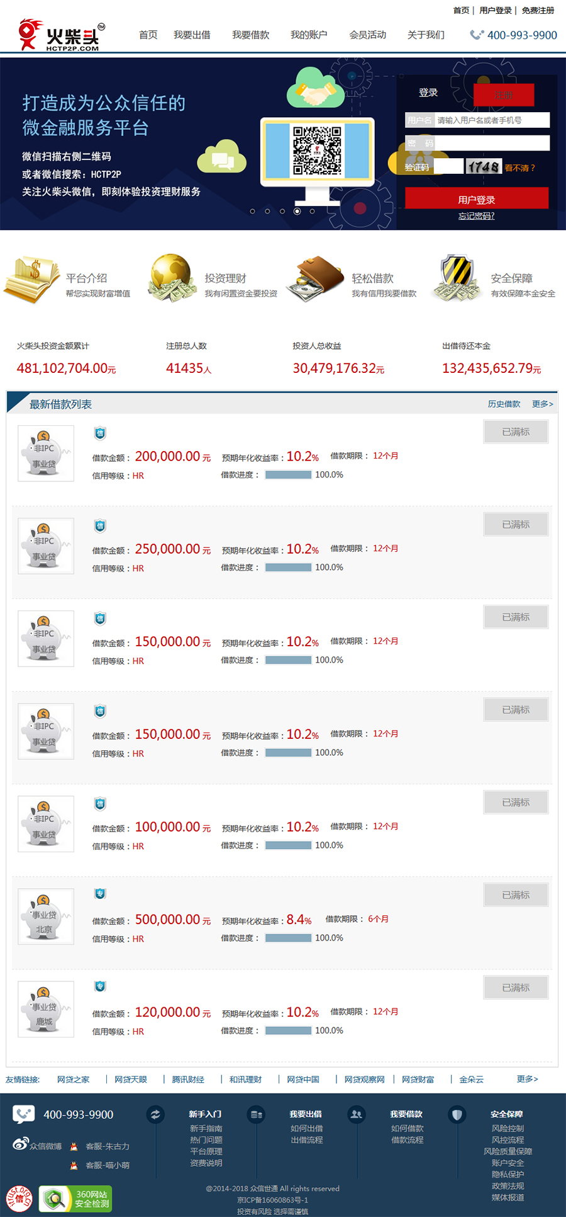Select the first banner carousel dot
The height and width of the screenshot is (1217, 566).
coord(252,211)
